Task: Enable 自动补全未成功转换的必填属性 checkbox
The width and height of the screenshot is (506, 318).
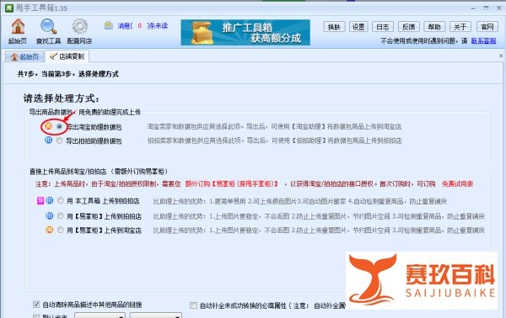Action: tap(193, 305)
